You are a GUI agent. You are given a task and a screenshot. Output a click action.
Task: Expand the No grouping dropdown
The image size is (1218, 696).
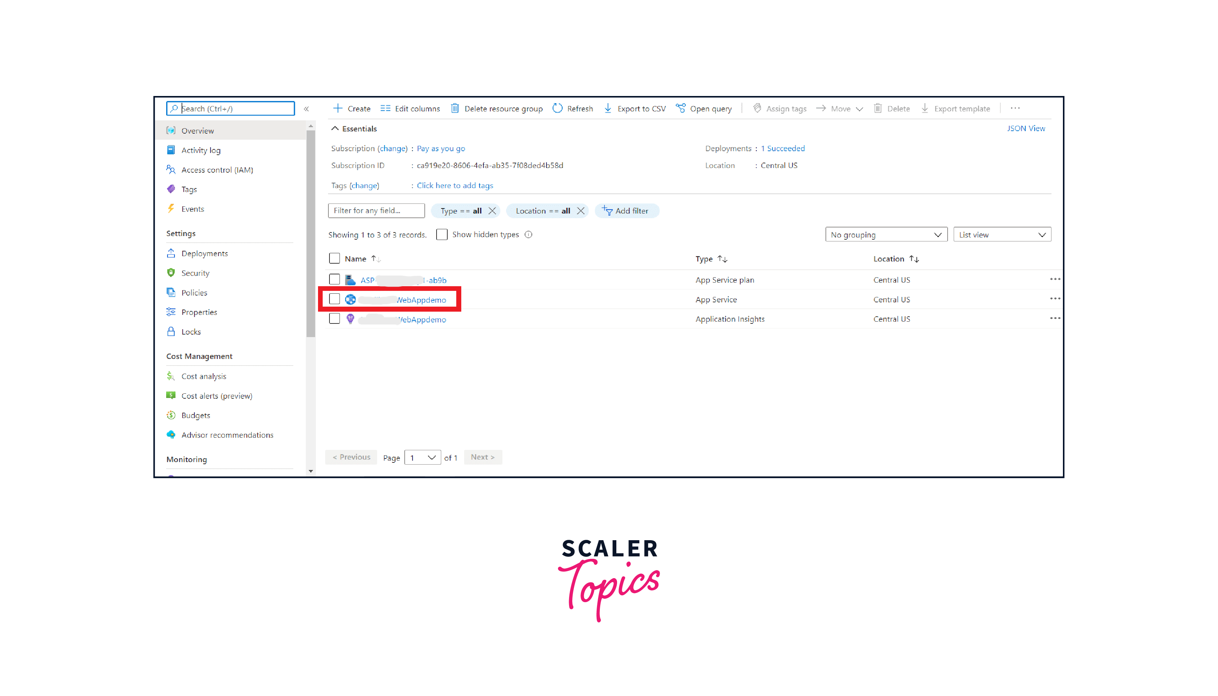tap(884, 234)
